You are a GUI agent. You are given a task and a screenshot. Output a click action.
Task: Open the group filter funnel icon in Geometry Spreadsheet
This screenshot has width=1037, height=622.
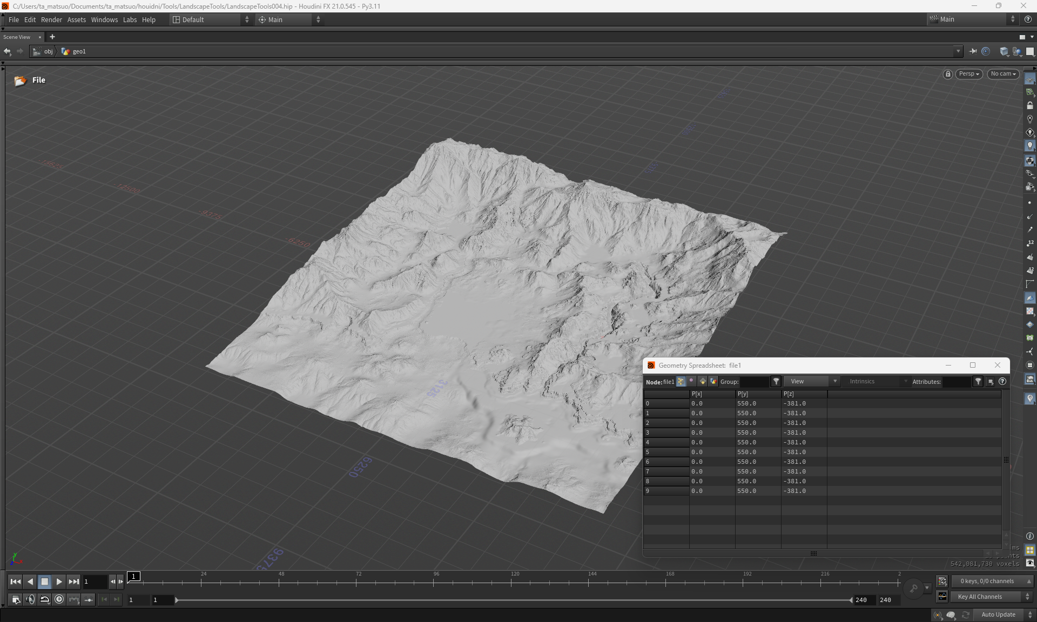[776, 382]
